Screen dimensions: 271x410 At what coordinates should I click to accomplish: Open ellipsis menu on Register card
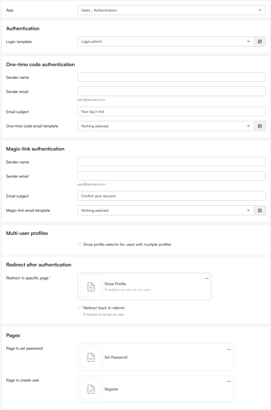pos(229,381)
